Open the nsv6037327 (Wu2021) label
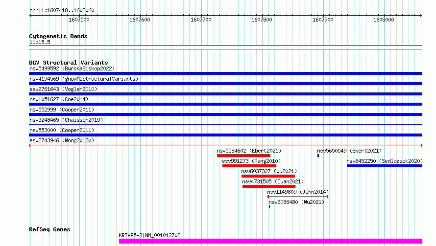Screen dimensions: 436x246 269,171
